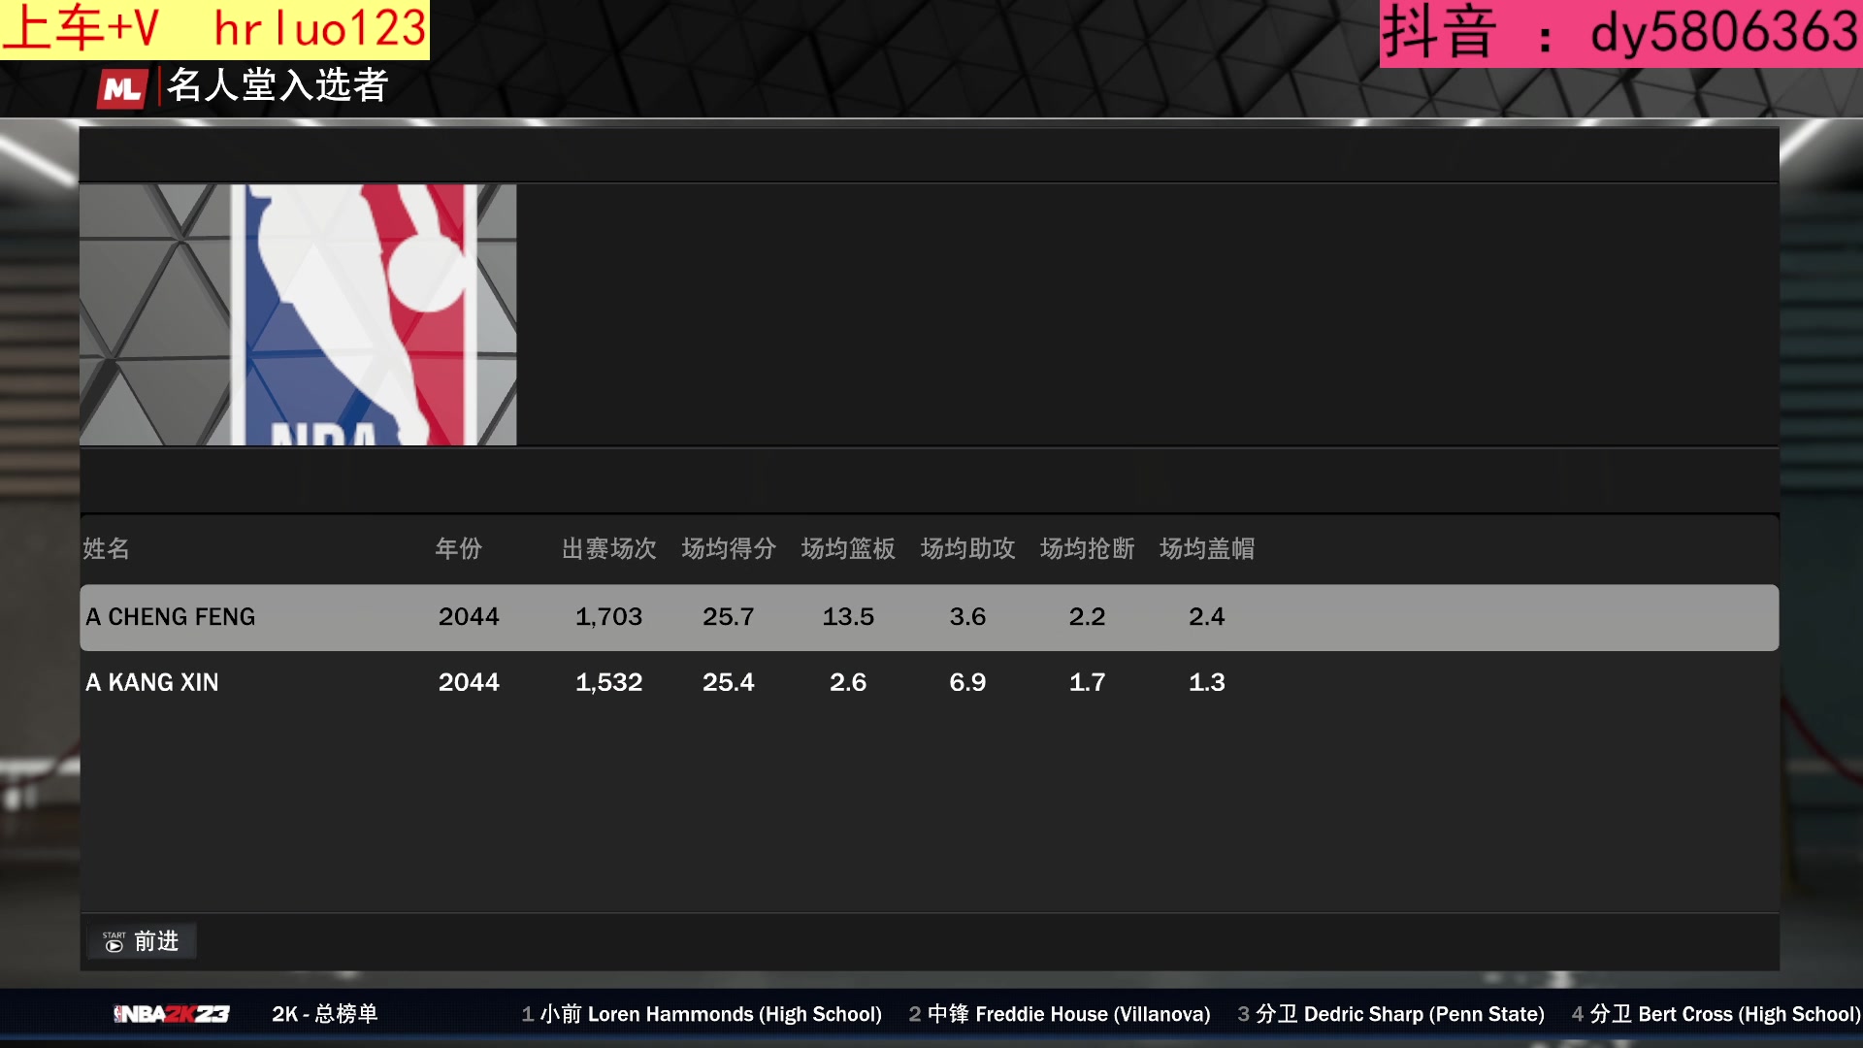
Task: Click ticker entry Bert Cross
Action: 1716,1014
